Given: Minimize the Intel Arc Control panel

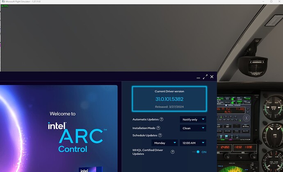Looking at the screenshot, I should 198,78.
